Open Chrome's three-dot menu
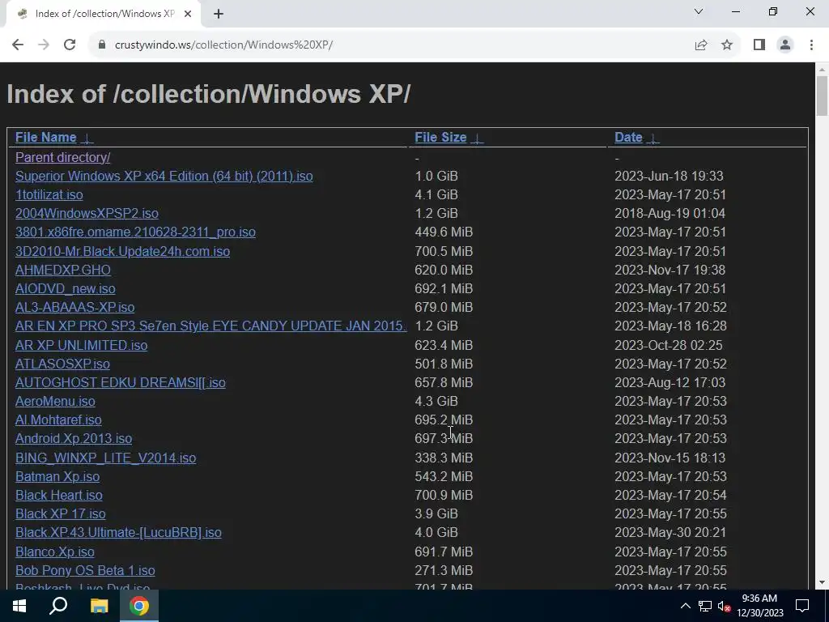This screenshot has width=829, height=622. pyautogui.click(x=811, y=45)
